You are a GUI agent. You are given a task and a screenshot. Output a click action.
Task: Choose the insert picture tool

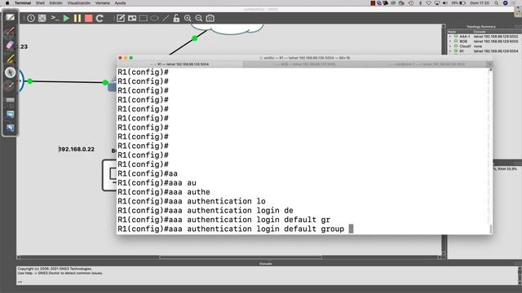132,18
